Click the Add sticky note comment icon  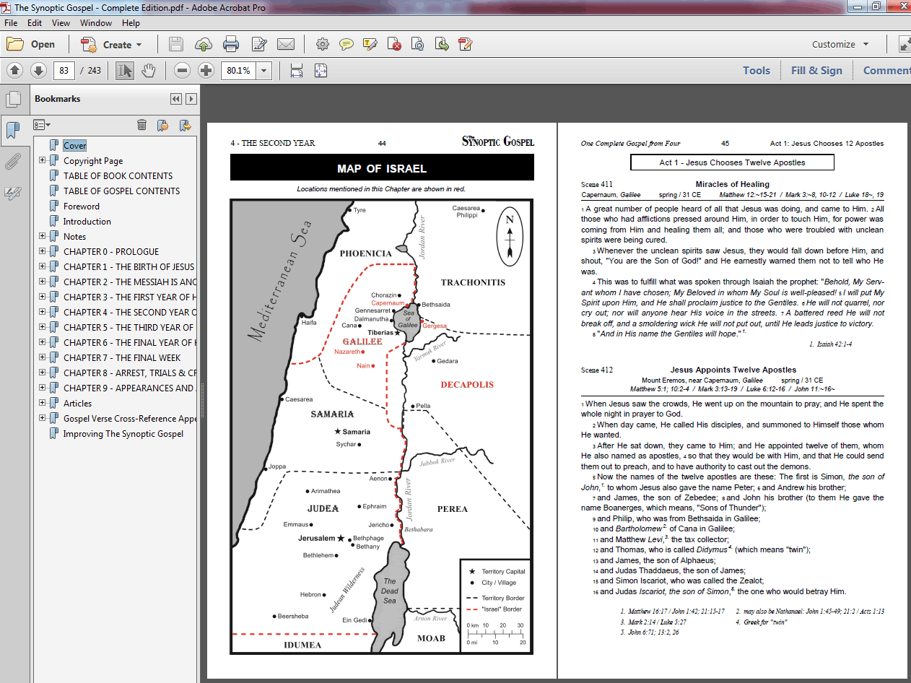pos(346,44)
